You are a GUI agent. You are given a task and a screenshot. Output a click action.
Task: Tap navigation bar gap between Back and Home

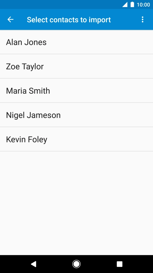tap(55, 264)
